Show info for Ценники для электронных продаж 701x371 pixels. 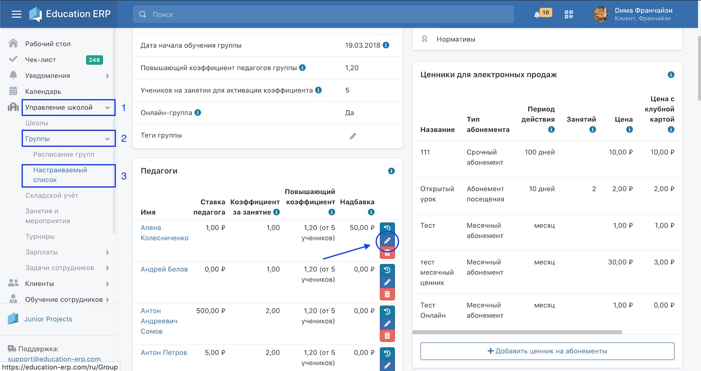(x=671, y=75)
